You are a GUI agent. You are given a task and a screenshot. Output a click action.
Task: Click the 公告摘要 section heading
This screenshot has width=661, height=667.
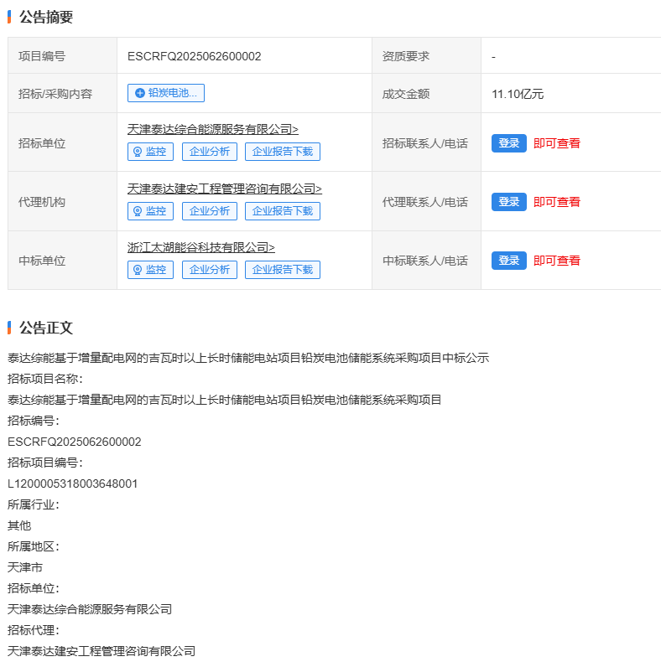point(46,17)
